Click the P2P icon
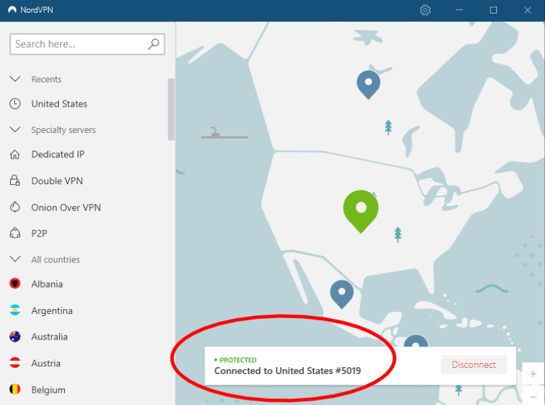Image resolution: width=545 pixels, height=405 pixels. tap(15, 233)
